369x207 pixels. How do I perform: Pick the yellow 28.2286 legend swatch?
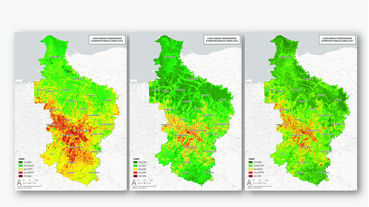tap(136, 169)
